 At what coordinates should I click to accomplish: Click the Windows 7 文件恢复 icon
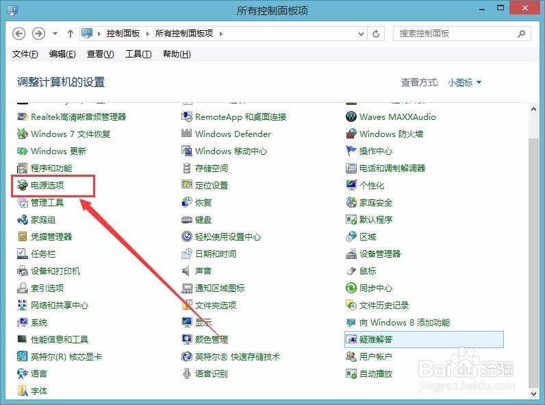pos(23,134)
